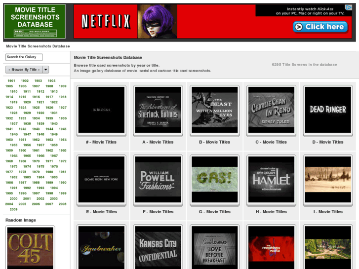The width and height of the screenshot is (359, 269).
Task: Open the AdChoices icon on Netflix banner
Action: [348, 7]
